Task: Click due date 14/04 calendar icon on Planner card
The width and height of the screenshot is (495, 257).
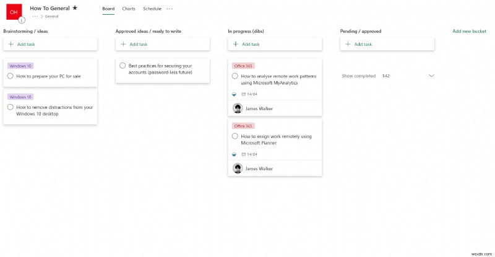Action: (243, 154)
